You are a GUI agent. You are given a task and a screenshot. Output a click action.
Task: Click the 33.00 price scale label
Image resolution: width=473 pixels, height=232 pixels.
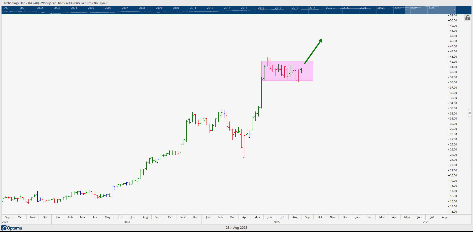click(453, 108)
